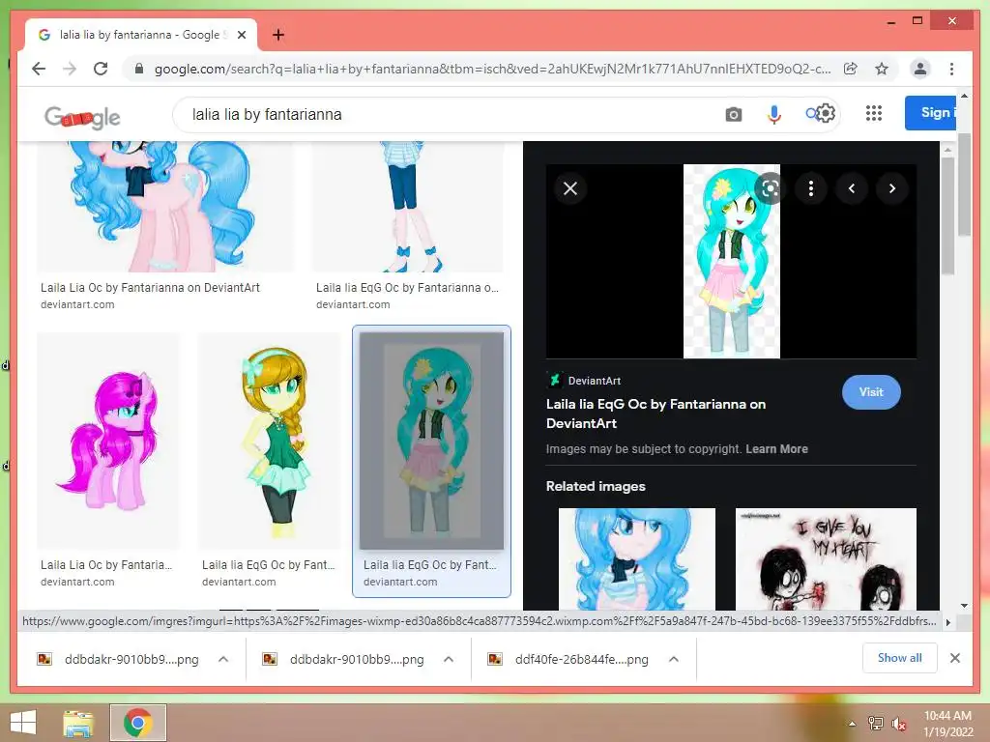This screenshot has width=990, height=742.
Task: Click the browser forward arrow
Action: coord(70,69)
